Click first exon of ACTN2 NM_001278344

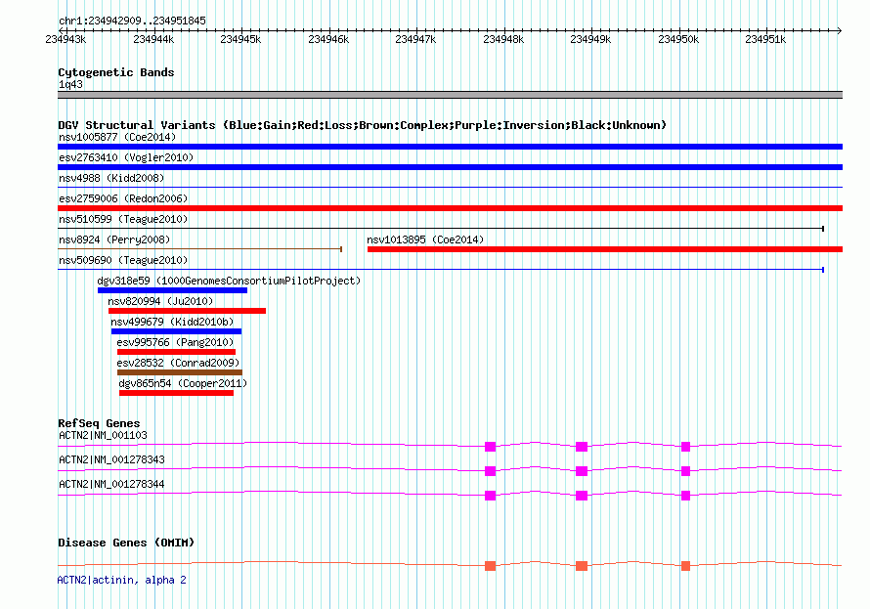490,496
